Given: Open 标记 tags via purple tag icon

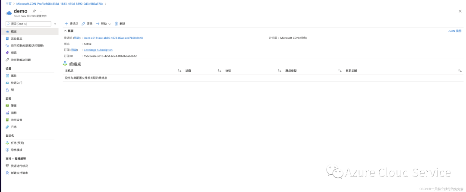Looking at the screenshot, I should [7, 53].
